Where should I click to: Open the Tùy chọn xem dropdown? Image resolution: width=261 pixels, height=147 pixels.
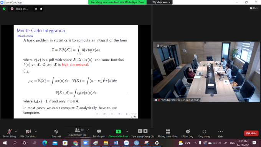(161, 2)
